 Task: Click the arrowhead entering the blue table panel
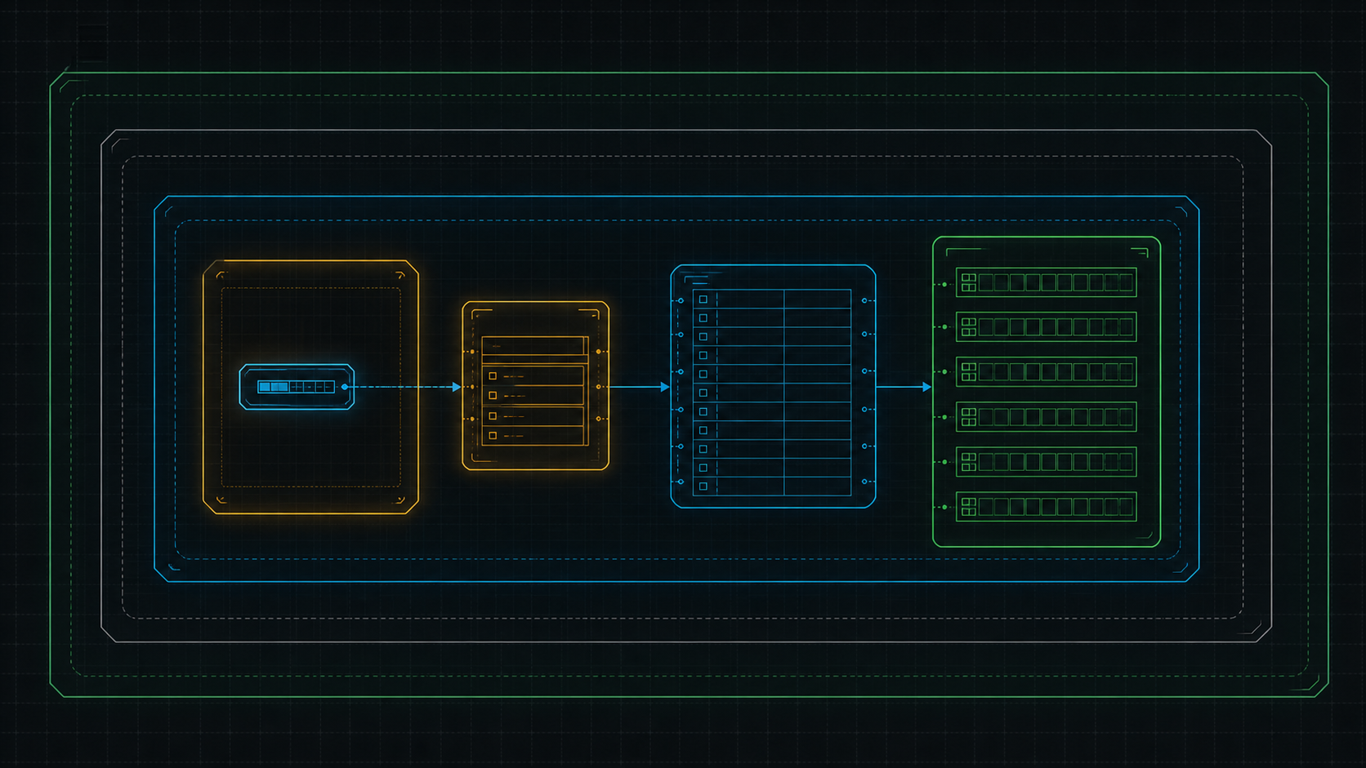click(664, 387)
